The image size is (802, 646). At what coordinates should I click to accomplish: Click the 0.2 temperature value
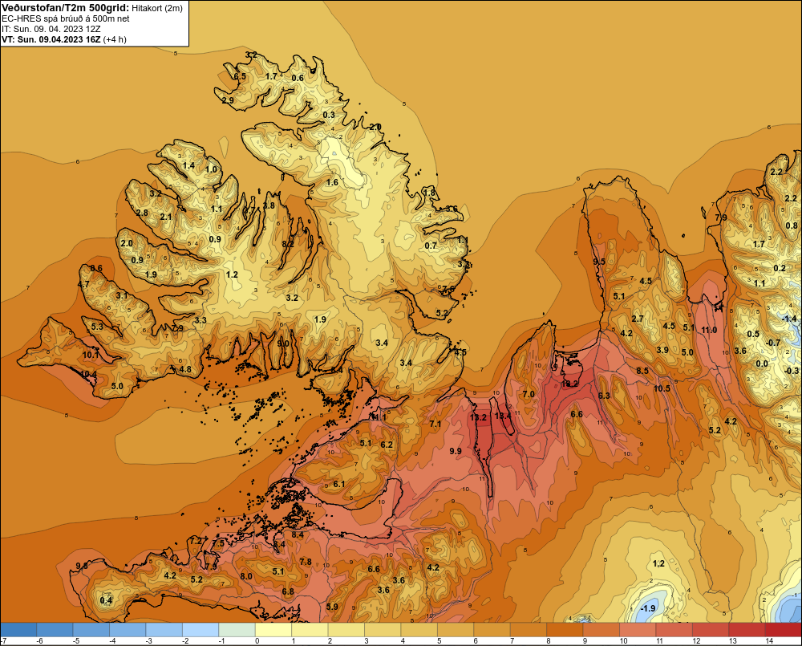coord(780,269)
